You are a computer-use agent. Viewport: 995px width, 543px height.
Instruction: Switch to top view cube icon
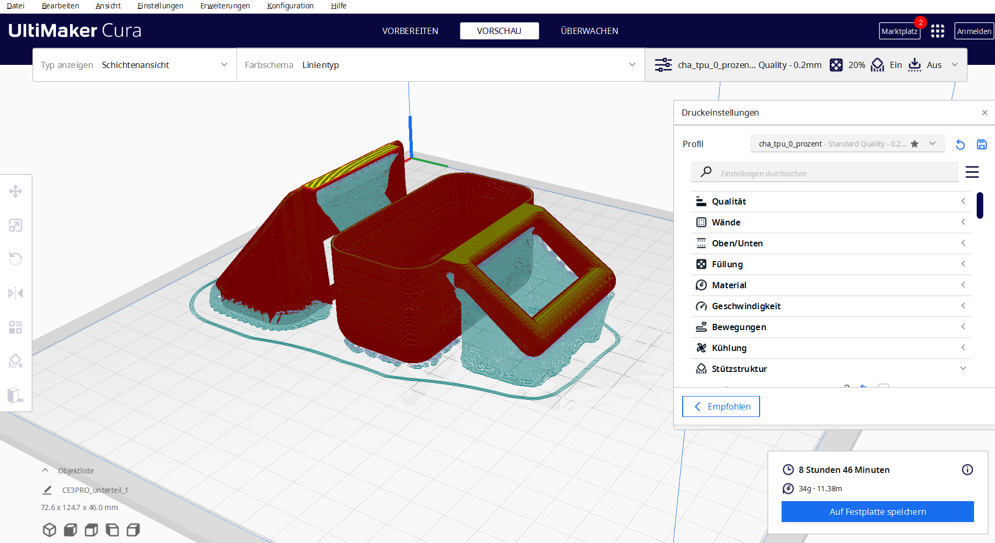[92, 530]
